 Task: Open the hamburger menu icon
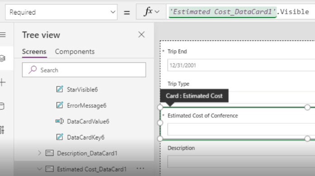pos(3,35)
